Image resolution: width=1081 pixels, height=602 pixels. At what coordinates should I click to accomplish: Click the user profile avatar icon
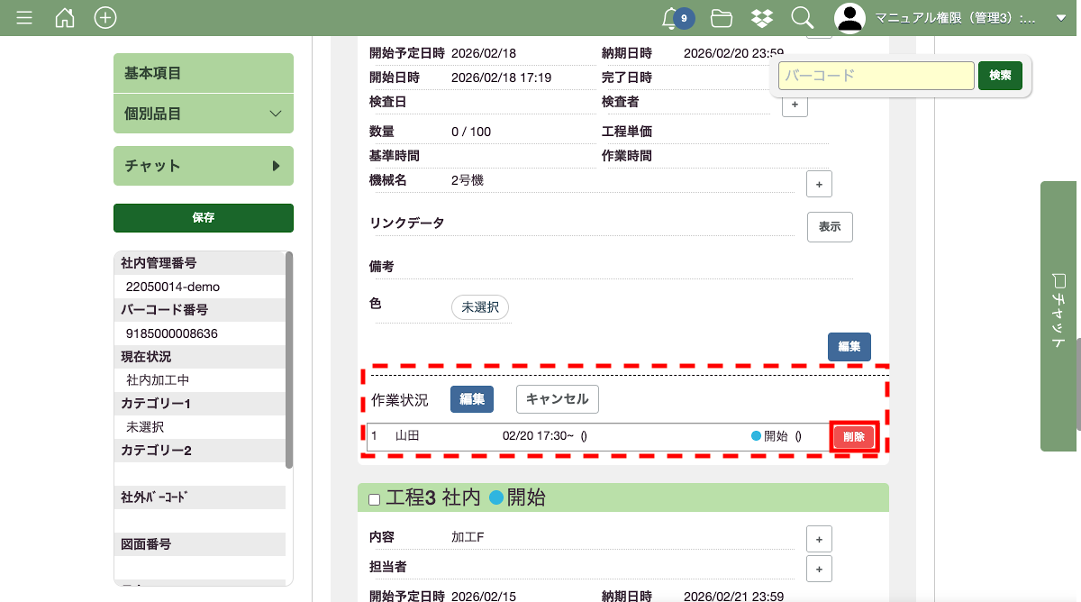[x=849, y=18]
